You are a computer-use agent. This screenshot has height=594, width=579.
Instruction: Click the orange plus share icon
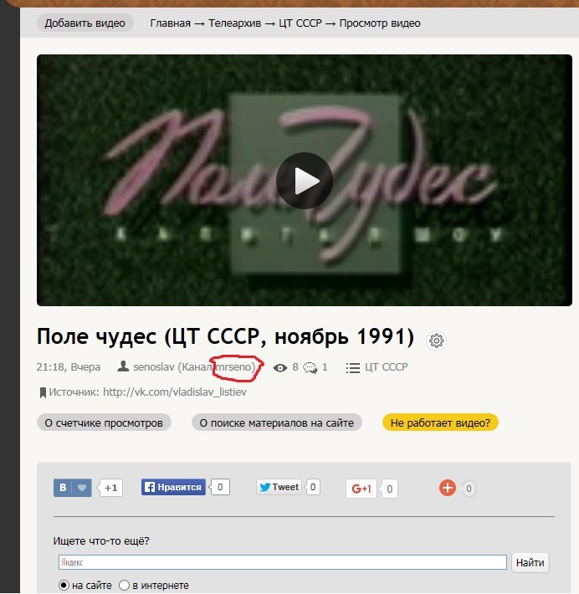pyautogui.click(x=448, y=488)
